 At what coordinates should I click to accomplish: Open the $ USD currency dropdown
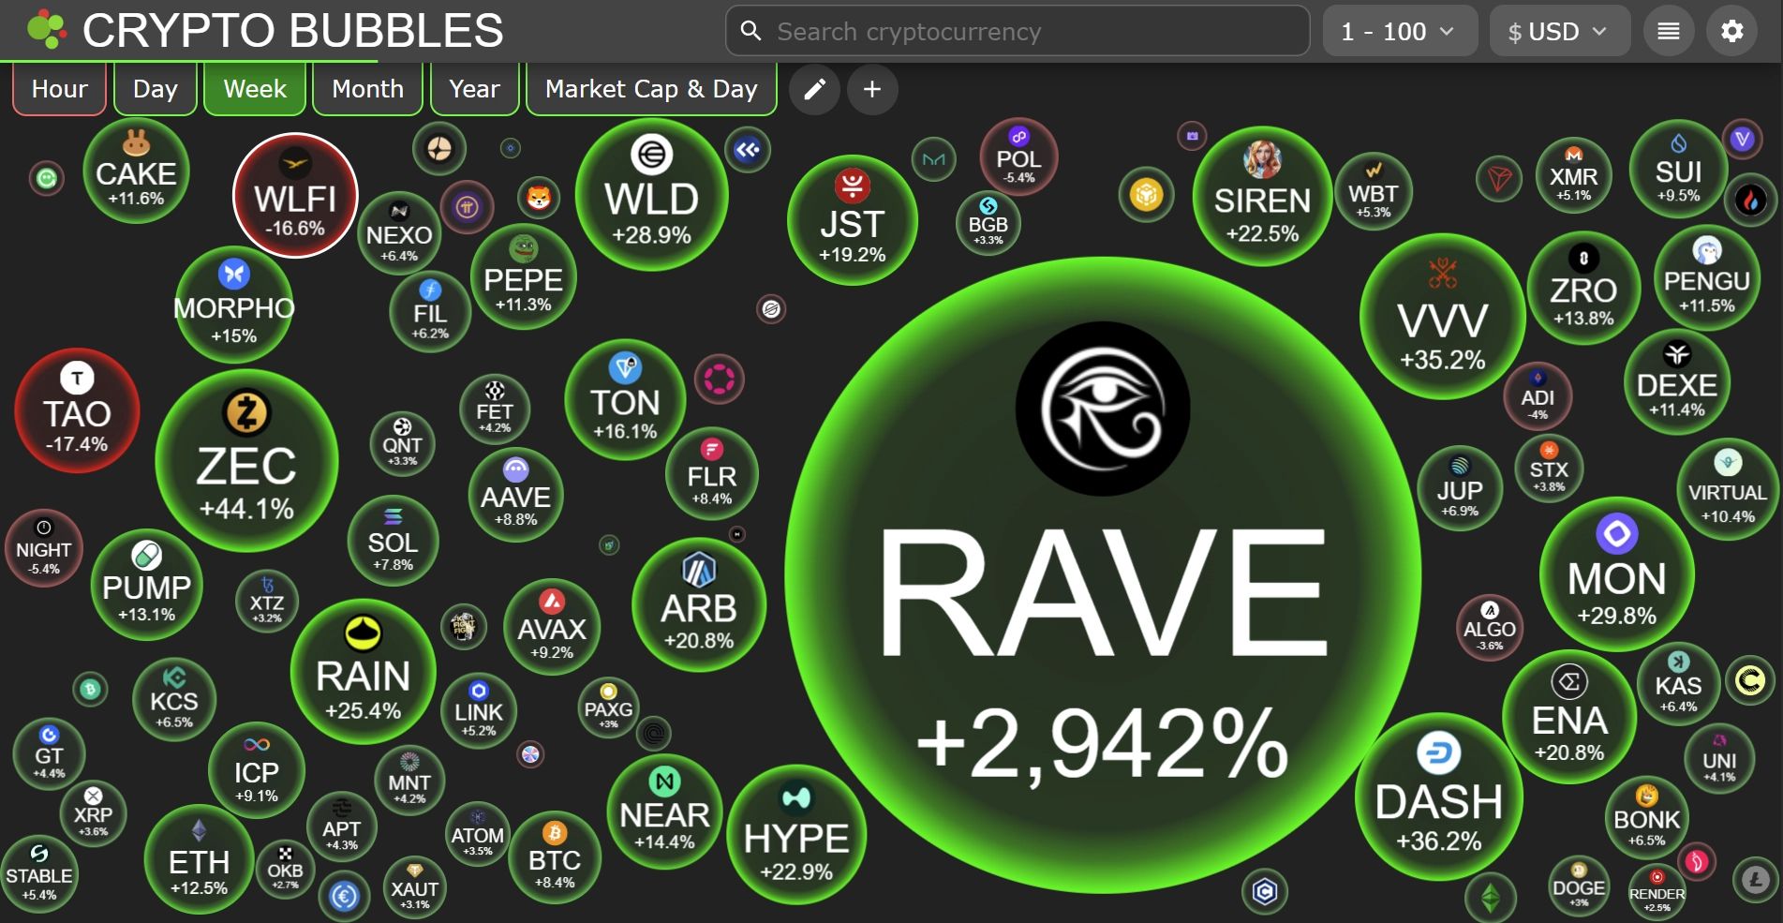coord(1559,31)
